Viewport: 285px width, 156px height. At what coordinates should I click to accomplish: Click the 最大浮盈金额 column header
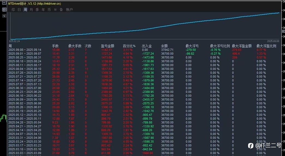[242, 46]
